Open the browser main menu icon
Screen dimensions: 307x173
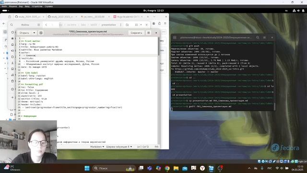click(165, 24)
